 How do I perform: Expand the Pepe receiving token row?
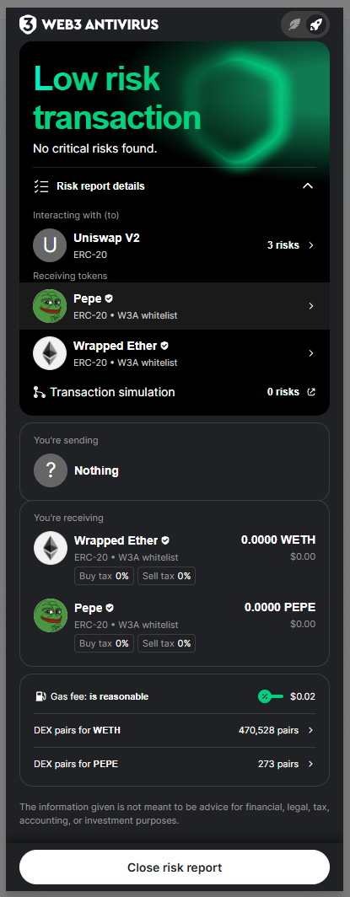(175, 306)
